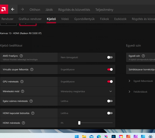The height and width of the screenshot is (138, 155).
Task: Open Gyorsbillentyűk tab
Action: coord(84,19)
